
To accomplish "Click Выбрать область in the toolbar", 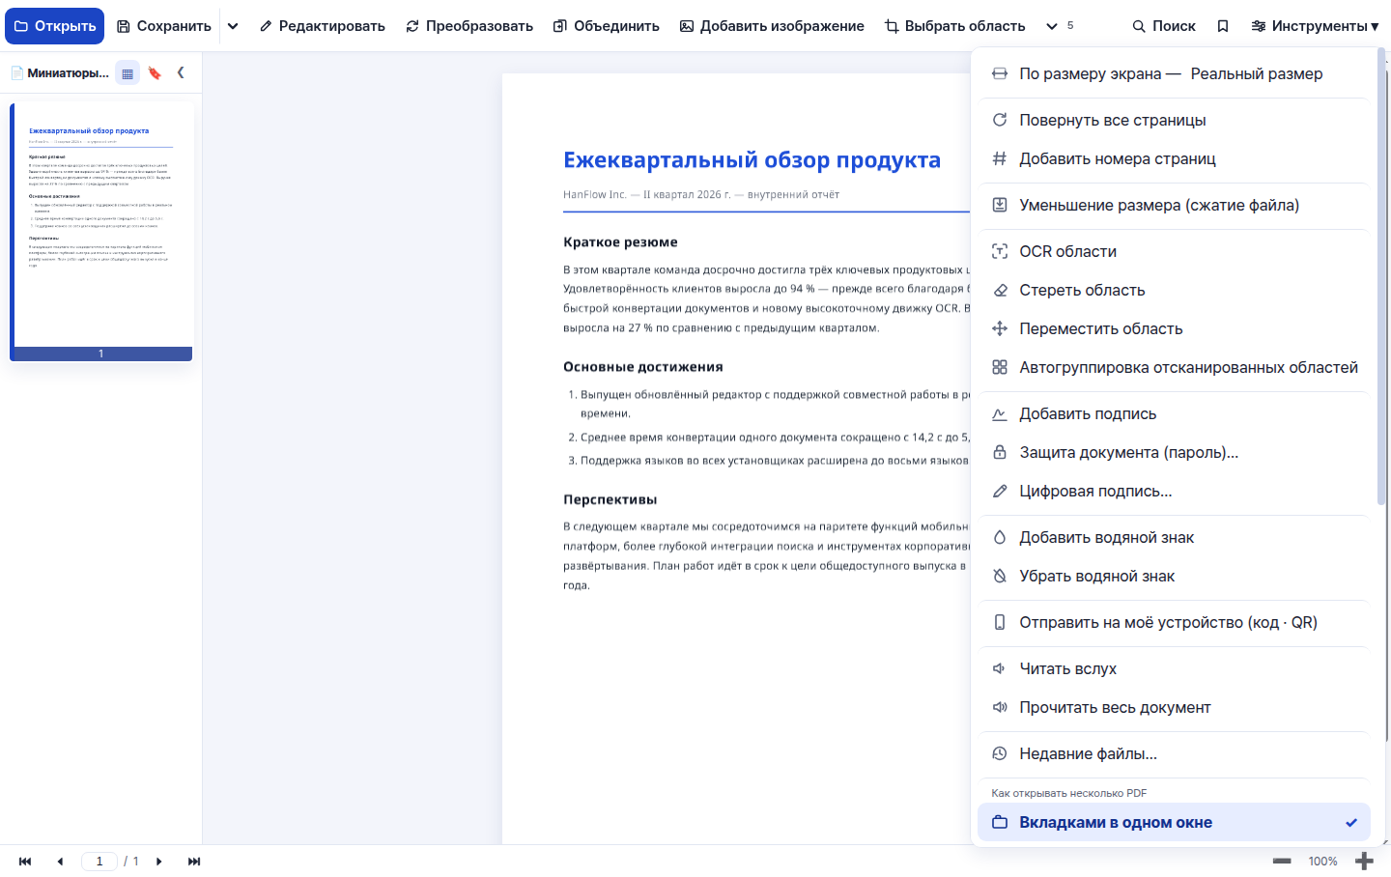I will [x=955, y=26].
